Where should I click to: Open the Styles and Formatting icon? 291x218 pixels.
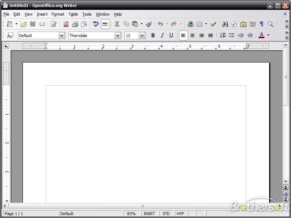(10, 35)
